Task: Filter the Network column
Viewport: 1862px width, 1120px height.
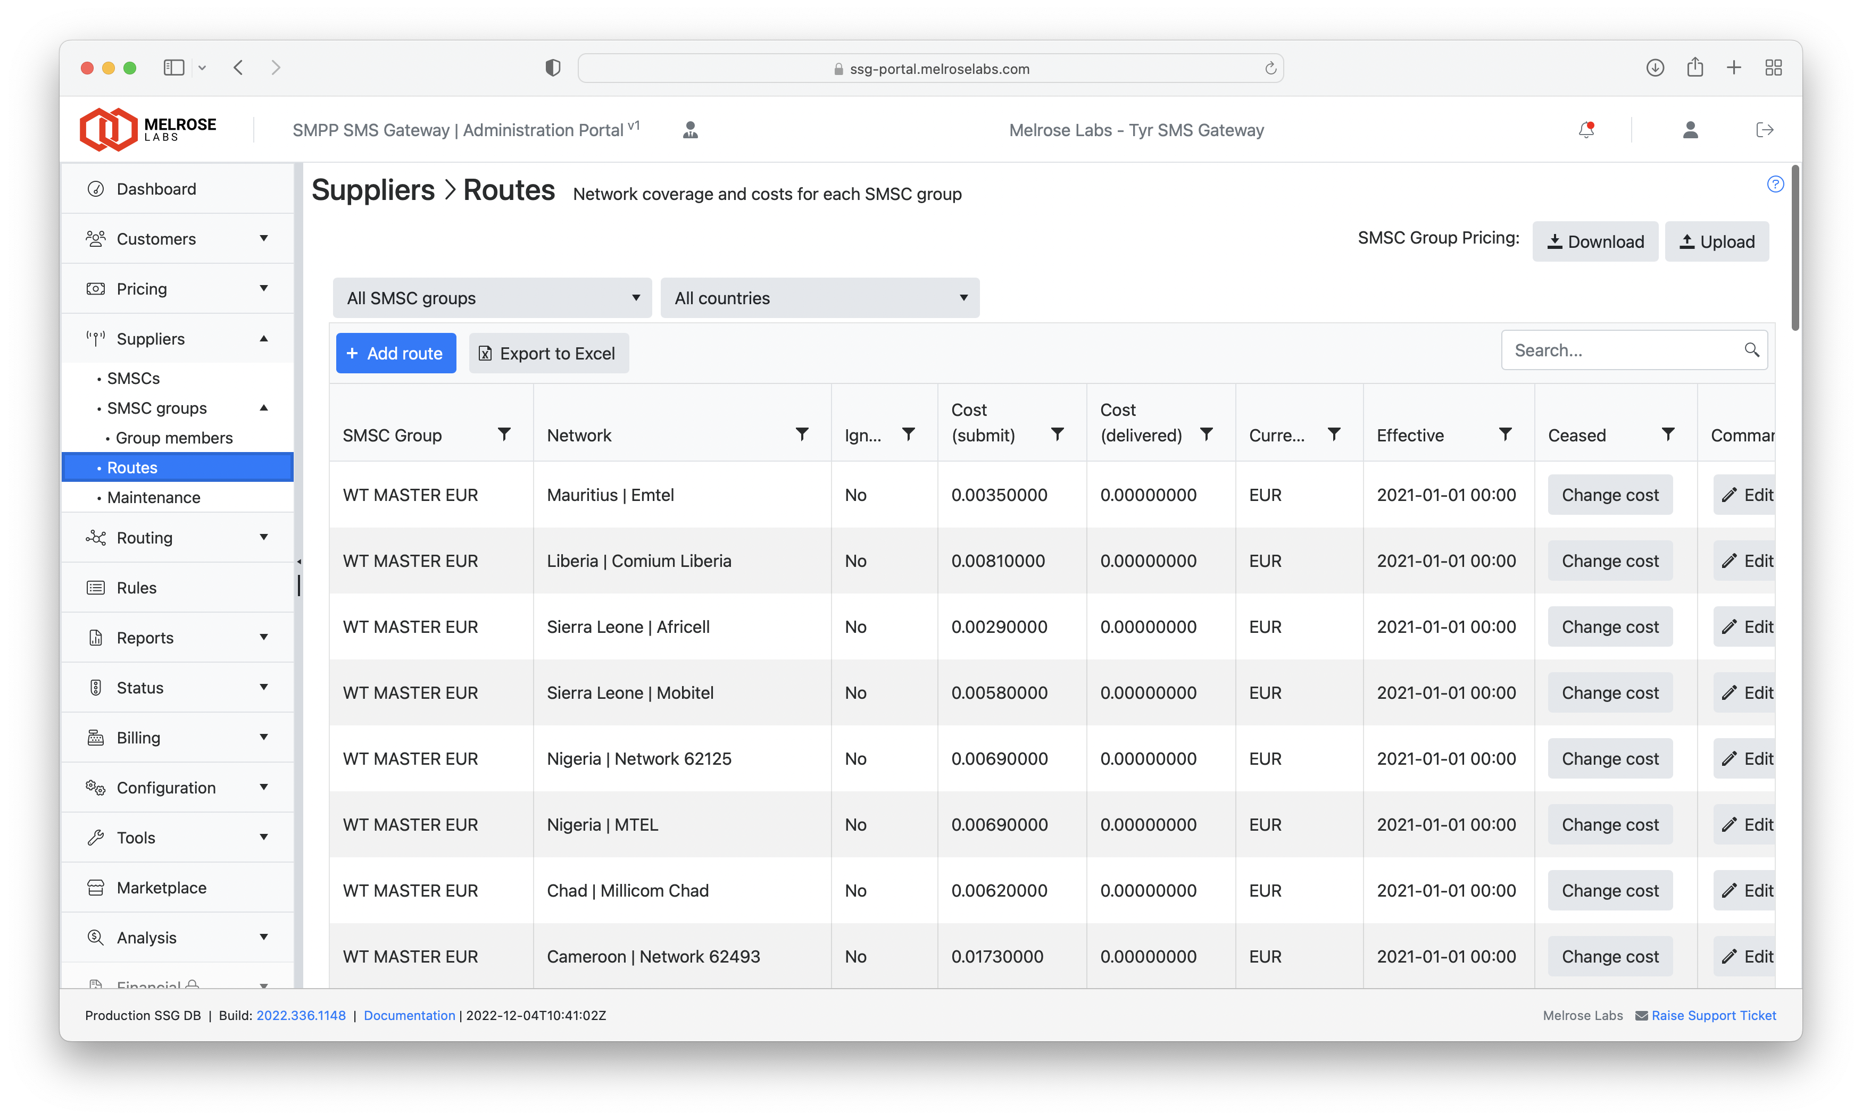Action: [802, 434]
